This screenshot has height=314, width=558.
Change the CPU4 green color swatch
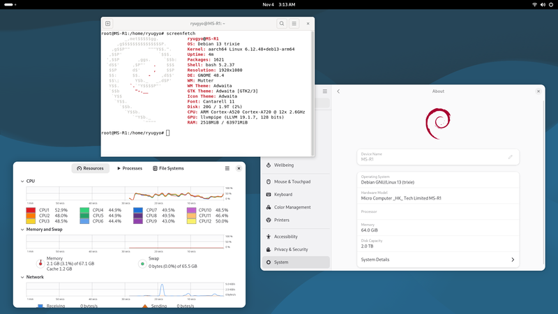(84, 210)
